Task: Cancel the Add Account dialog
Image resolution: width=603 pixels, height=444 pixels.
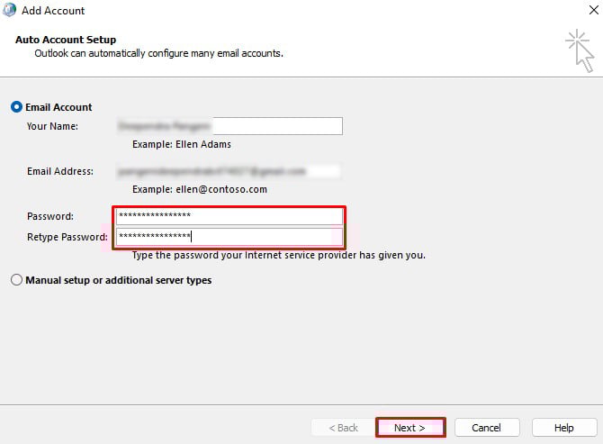Action: 487,428
